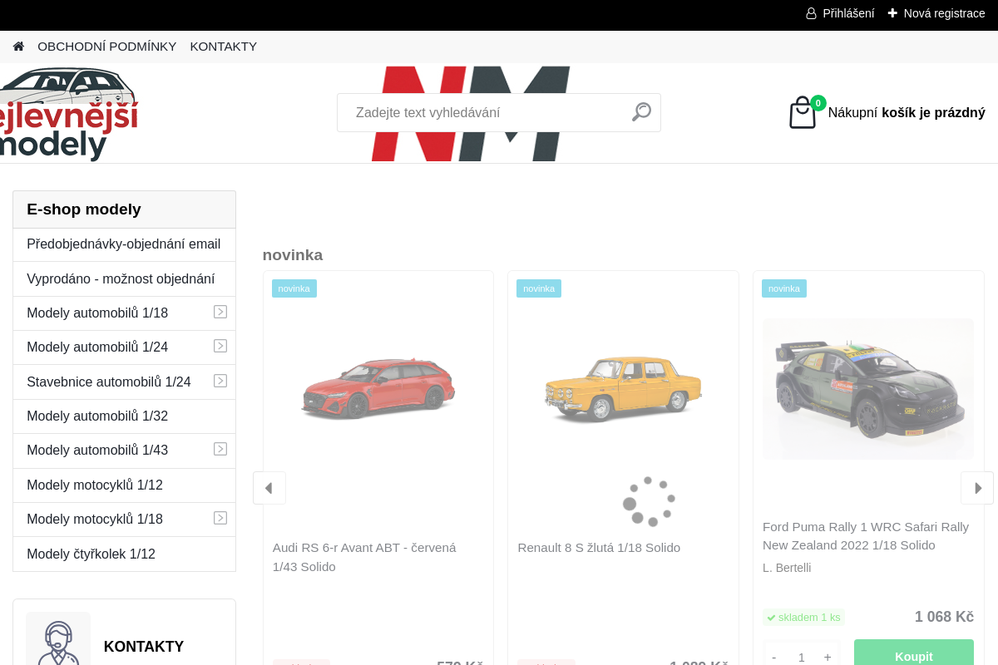Screen dimensions: 998x665
Task: Click the search text input field
Action: click(485, 112)
